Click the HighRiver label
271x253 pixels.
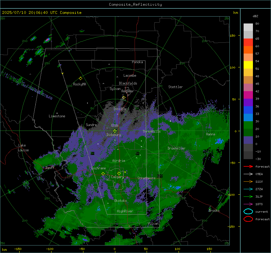pyautogui.click(x=125, y=211)
